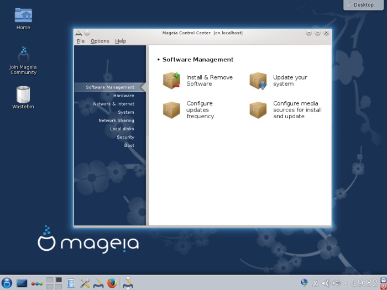Image resolution: width=387 pixels, height=290 pixels.
Task: Click the clock showing 19:32
Action: click(364, 283)
